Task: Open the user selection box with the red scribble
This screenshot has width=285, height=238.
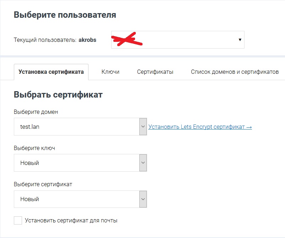Action: [x=178, y=39]
